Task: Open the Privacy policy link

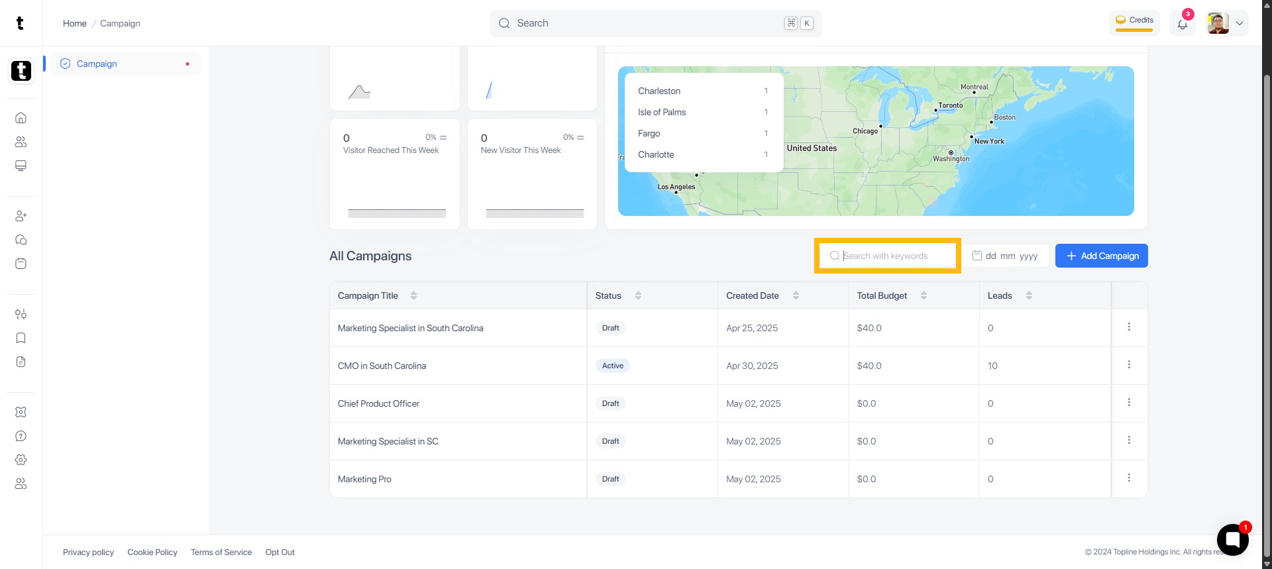Action: [x=88, y=552]
